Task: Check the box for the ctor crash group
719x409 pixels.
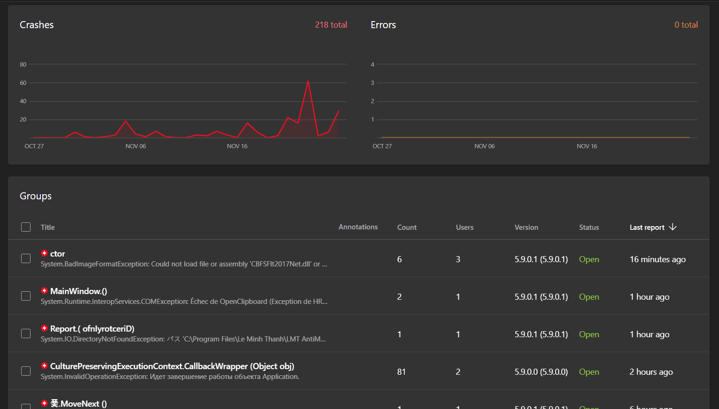Action: [26, 258]
